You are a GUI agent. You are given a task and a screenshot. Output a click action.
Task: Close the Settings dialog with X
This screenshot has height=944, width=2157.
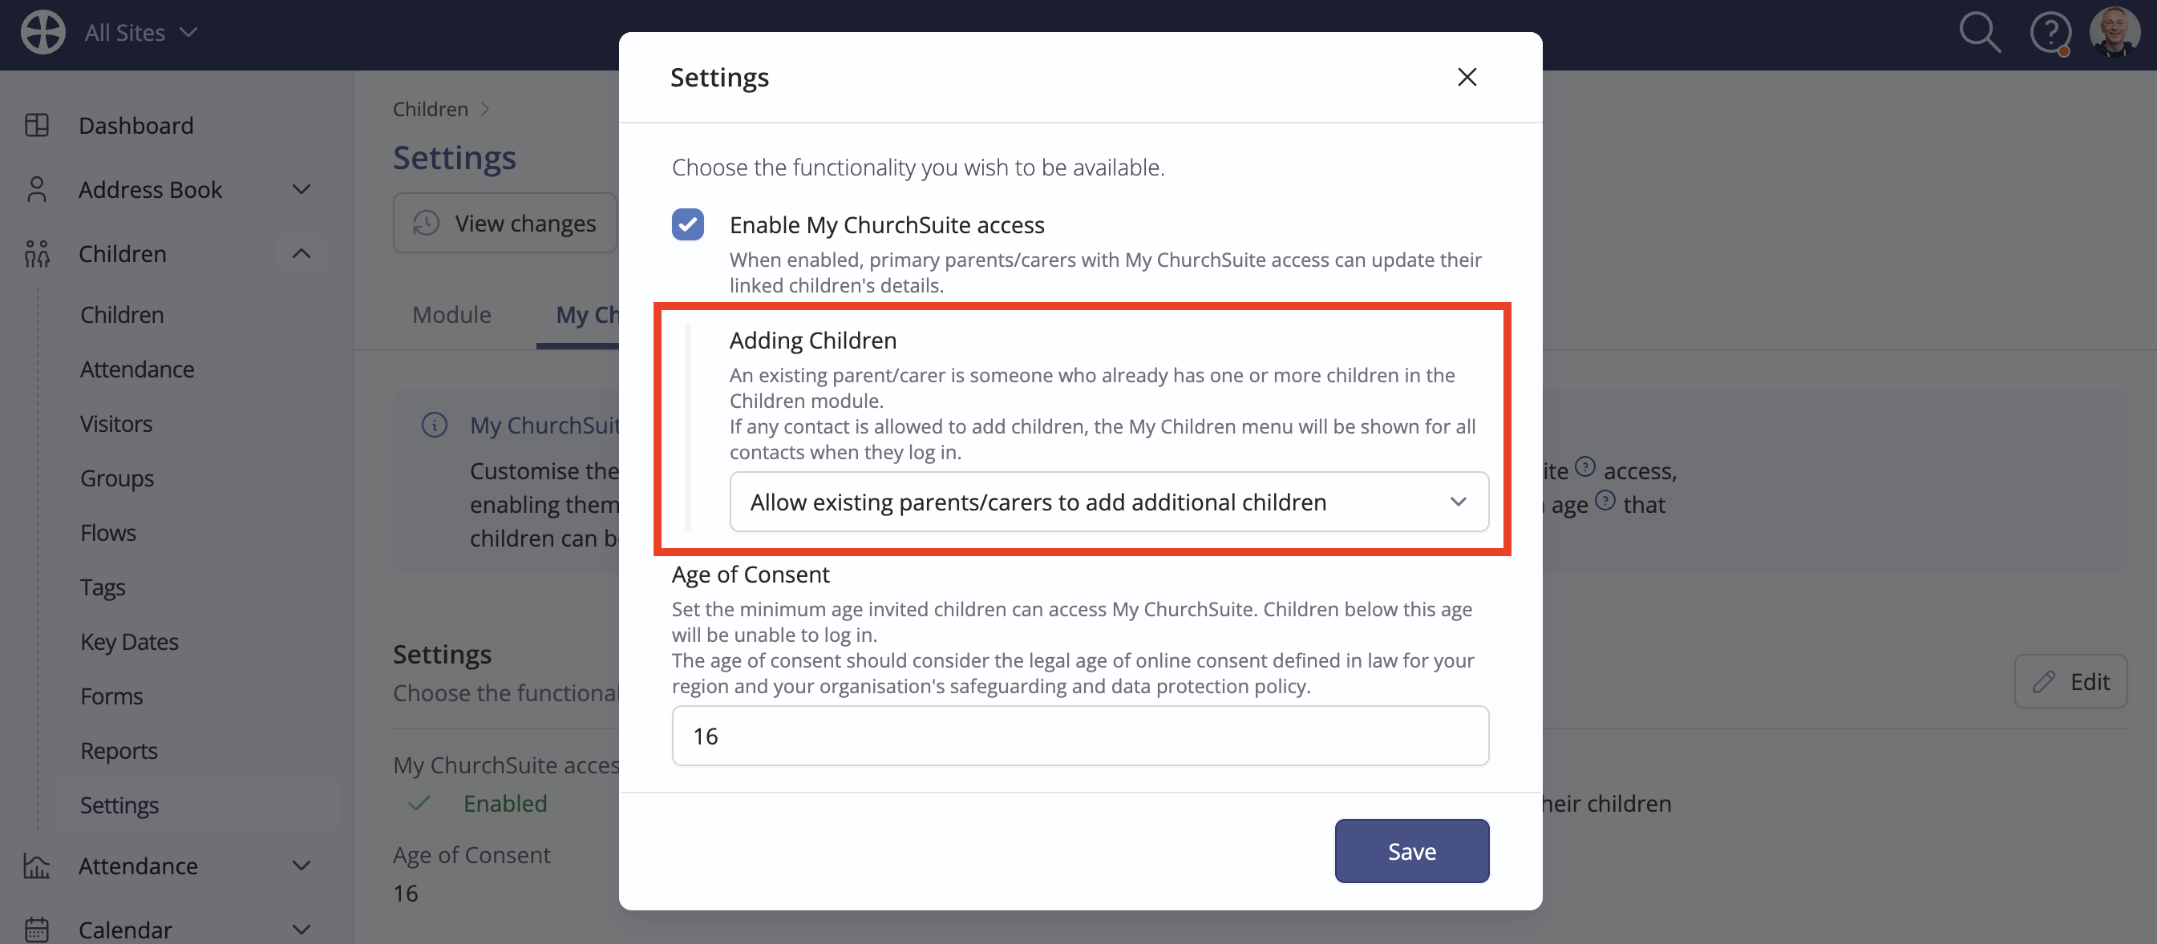point(1466,77)
